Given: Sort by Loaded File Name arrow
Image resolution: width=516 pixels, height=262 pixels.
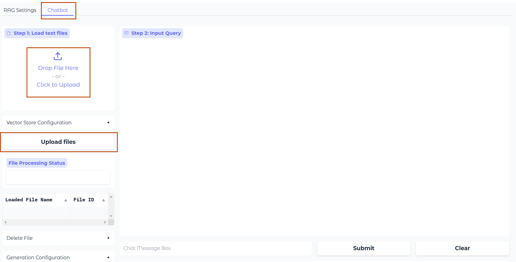Looking at the screenshot, I should 66,200.
